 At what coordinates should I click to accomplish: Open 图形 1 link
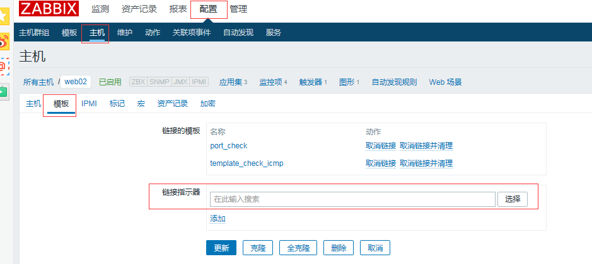tap(349, 82)
